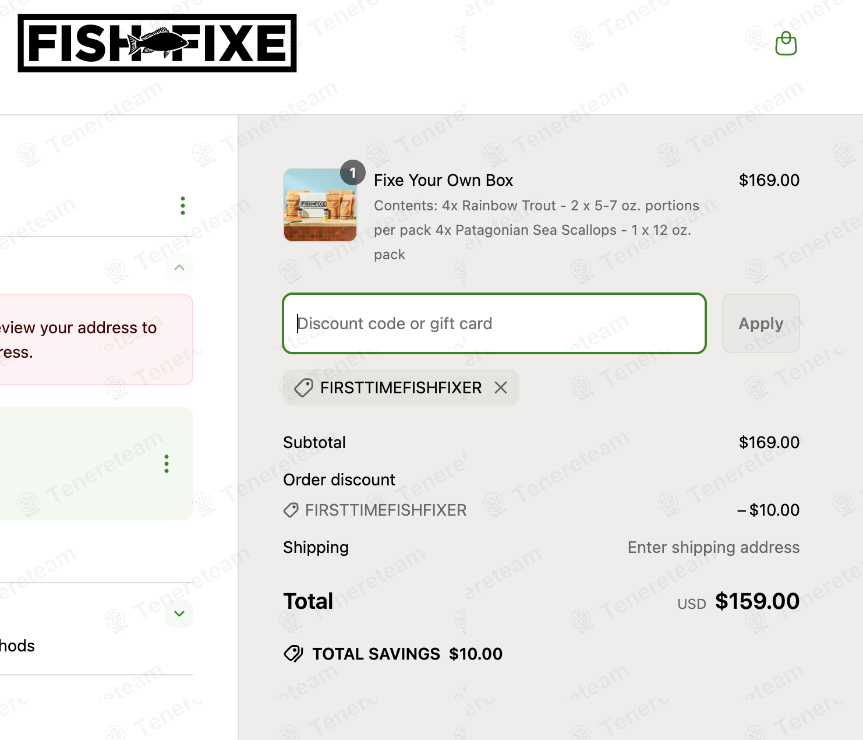Click the tag icon in discount chip

(303, 387)
